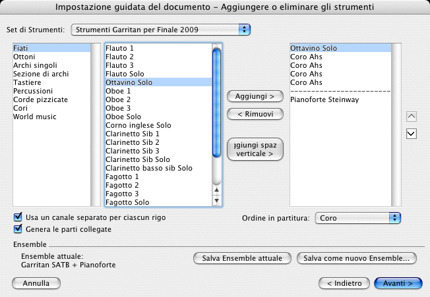Click Salva Ensemble attuale
Screen dimensions: 430x297
point(243,258)
